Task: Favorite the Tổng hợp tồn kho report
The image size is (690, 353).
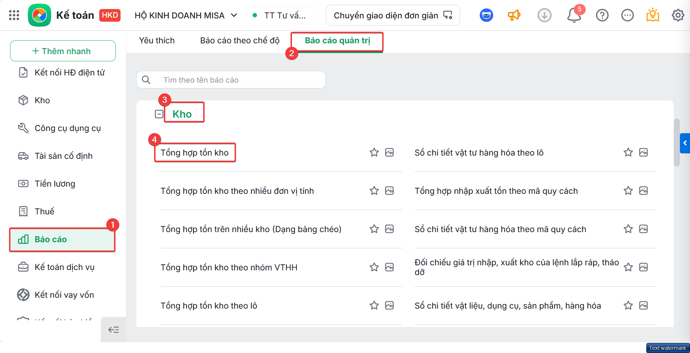Action: [x=374, y=152]
